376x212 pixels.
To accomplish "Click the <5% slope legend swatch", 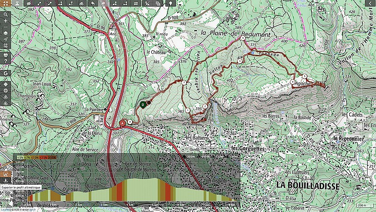I will (20, 157).
